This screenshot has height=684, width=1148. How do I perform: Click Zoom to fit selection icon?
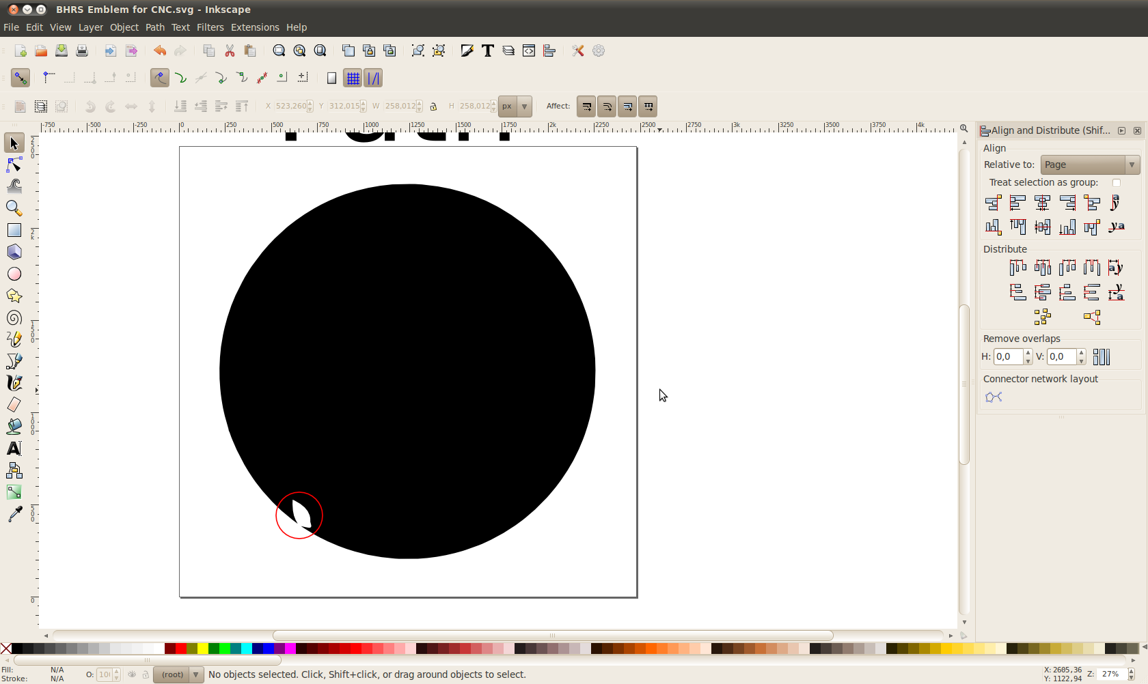[279, 51]
